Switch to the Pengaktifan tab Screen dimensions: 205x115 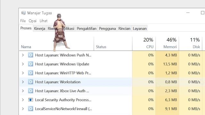pyautogui.click(x=86, y=28)
